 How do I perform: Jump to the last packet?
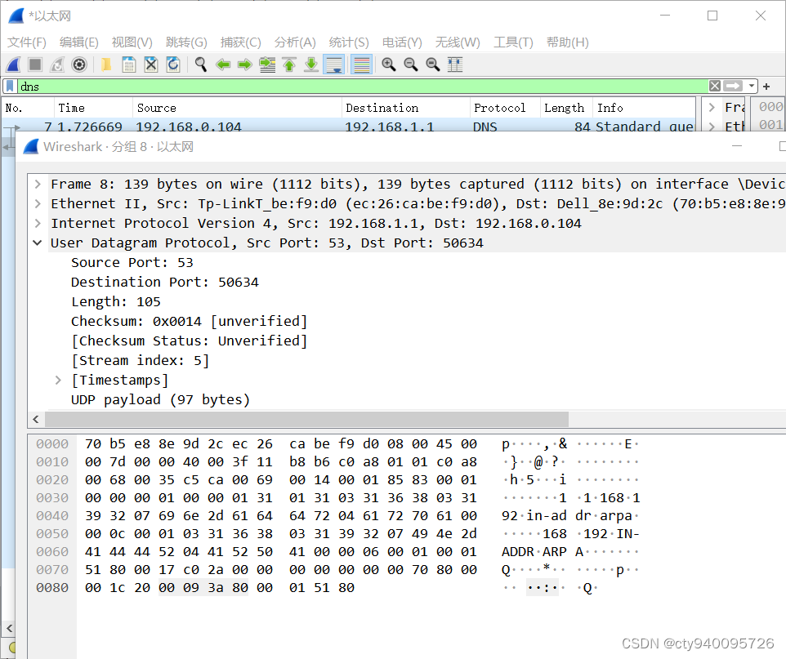tap(311, 65)
